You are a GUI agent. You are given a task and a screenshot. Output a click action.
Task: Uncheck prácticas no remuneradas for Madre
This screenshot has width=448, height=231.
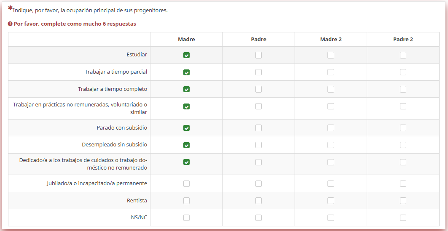[x=186, y=106]
